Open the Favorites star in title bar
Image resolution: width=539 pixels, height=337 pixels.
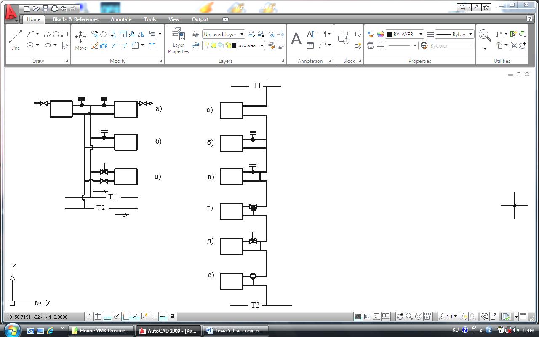486,7
